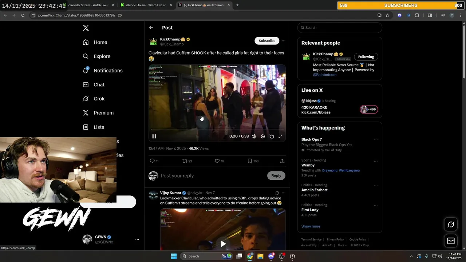The height and width of the screenshot is (262, 466).
Task: Click the reply icon with 11 replies
Action: pos(154,161)
